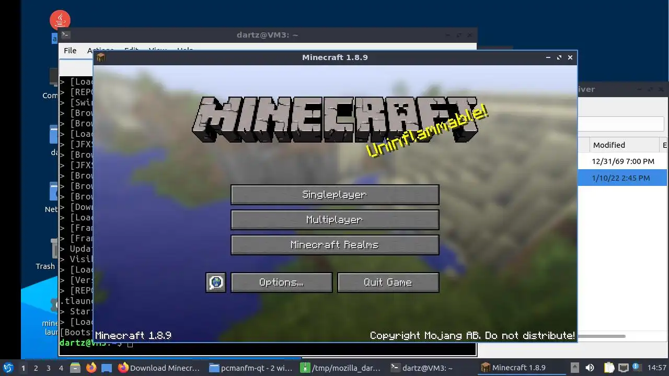The image size is (669, 376).
Task: Switch to the dartz@VM3 terminal task
Action: click(432, 368)
